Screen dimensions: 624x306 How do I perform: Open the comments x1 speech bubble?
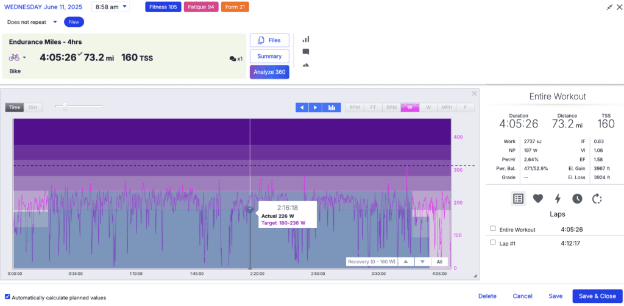[x=236, y=59]
